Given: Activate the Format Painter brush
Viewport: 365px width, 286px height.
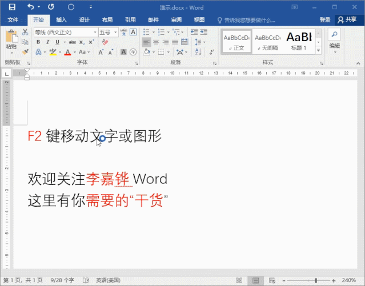Looking at the screenshot, I should click(x=25, y=52).
